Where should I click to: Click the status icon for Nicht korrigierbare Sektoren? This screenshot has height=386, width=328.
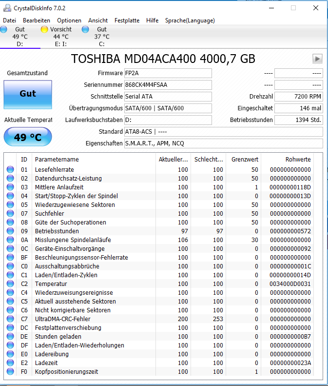(10, 310)
